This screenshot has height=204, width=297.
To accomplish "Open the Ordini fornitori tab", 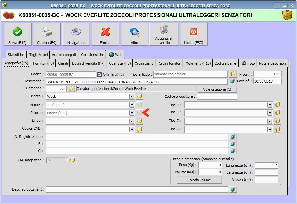I will (x=170, y=63).
